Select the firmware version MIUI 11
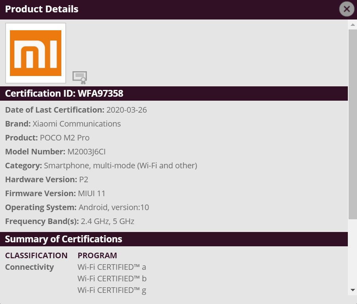This screenshot has height=304, width=357. point(92,193)
